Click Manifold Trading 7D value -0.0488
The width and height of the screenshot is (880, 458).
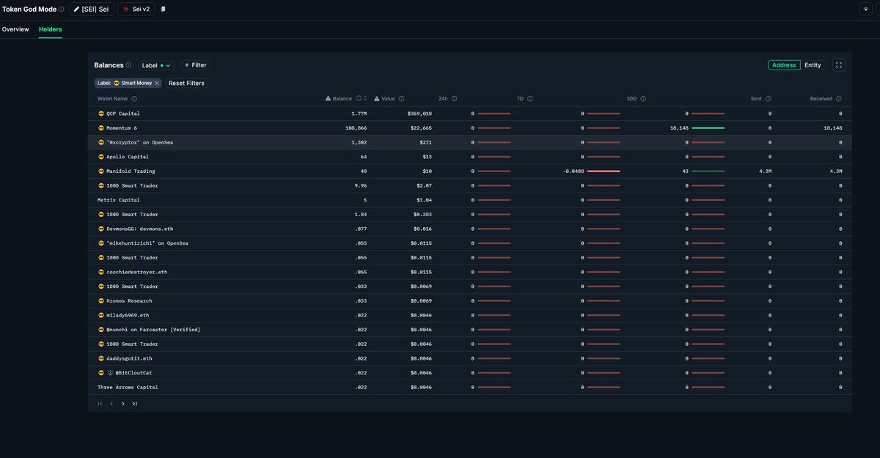(573, 171)
